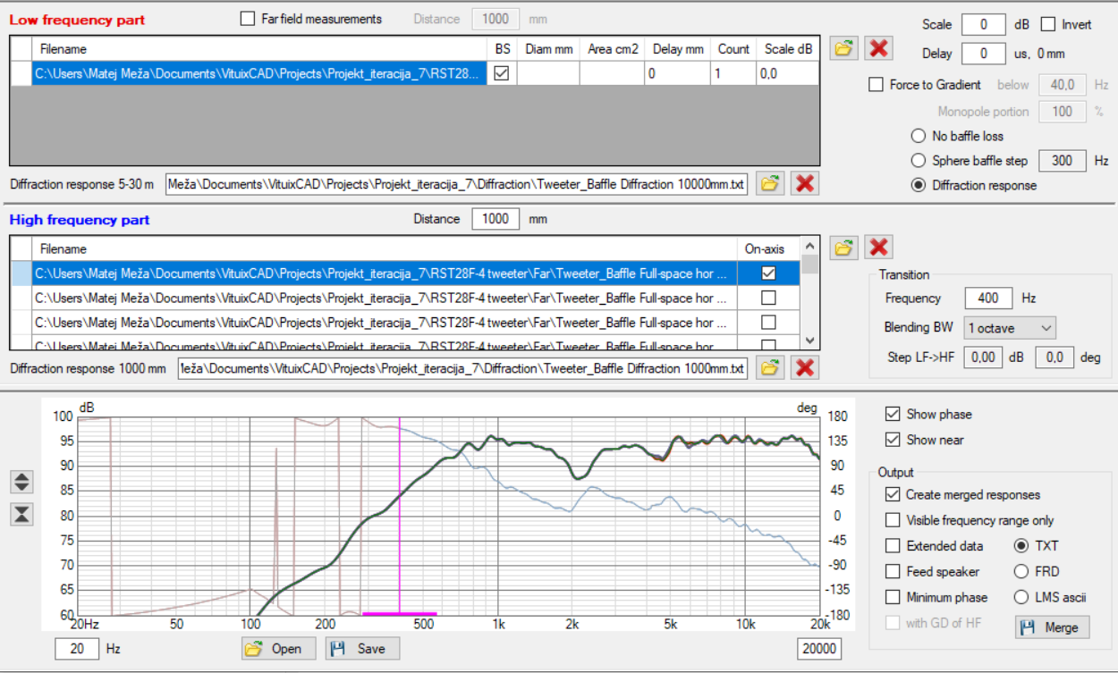This screenshot has width=1118, height=673.
Task: Click the up-down chart scale arrows icon
Action: 22,482
